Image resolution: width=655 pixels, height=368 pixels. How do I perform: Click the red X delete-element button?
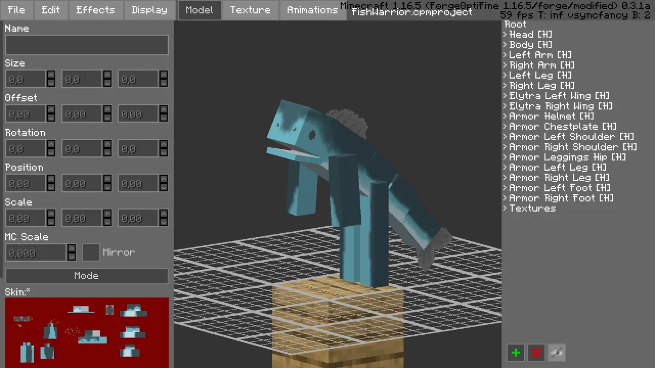click(537, 353)
